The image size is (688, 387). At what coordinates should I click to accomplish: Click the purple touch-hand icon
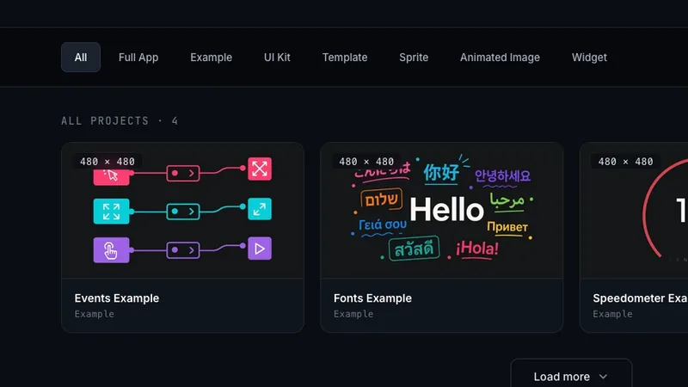pos(112,250)
